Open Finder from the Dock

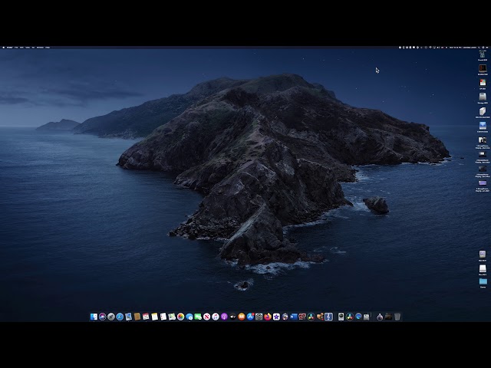click(94, 317)
